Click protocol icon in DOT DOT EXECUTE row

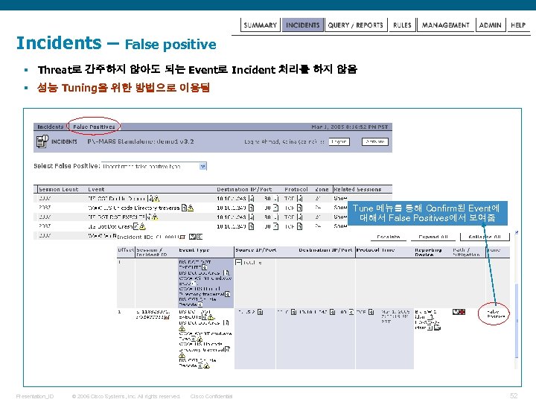pyautogui.click(x=299, y=217)
